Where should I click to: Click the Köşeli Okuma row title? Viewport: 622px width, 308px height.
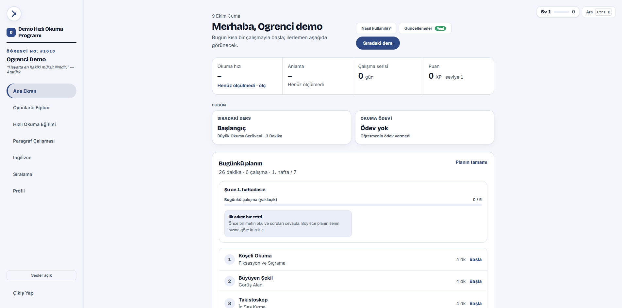(255, 256)
